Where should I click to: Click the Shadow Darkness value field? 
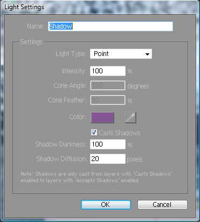(x=108, y=144)
